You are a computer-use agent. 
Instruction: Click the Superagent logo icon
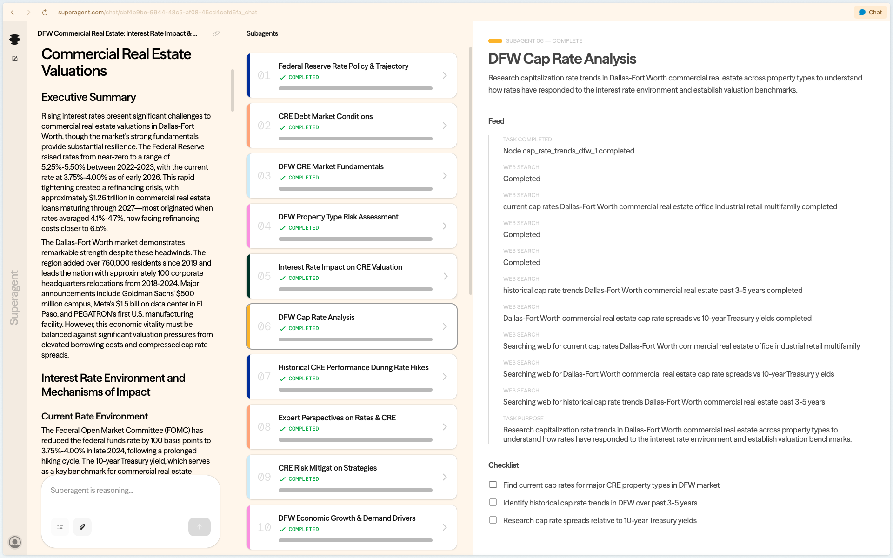click(x=14, y=40)
